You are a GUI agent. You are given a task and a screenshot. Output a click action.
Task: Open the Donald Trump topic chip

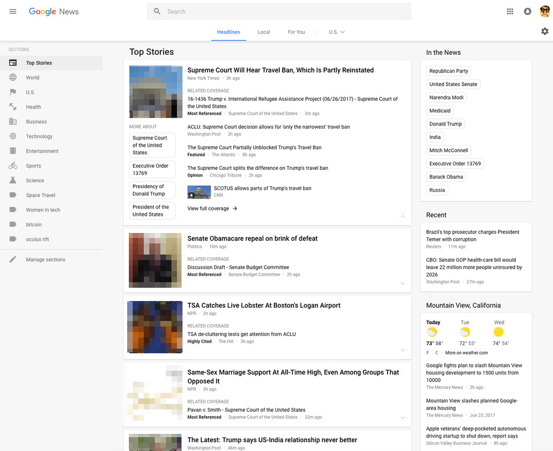point(445,123)
